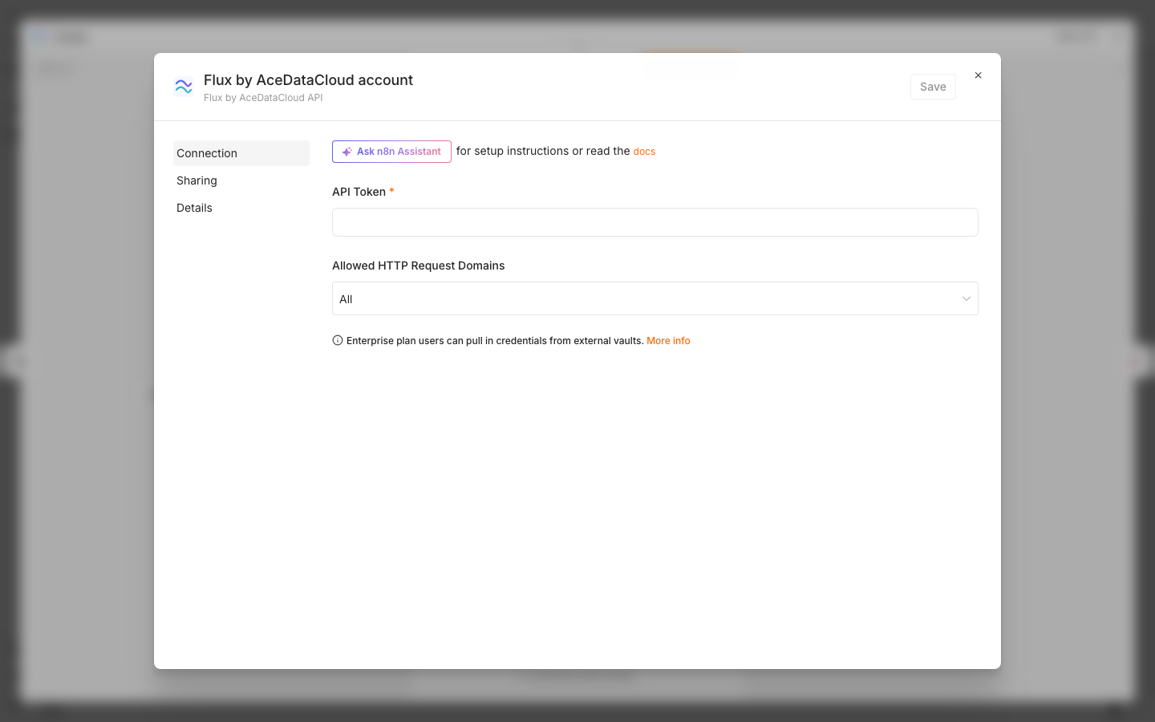Open the docs link

pos(644,152)
